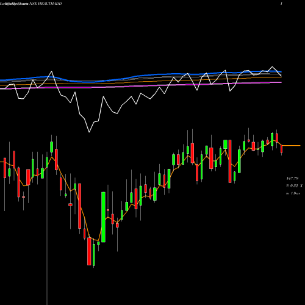Click the magenta moving average line's right end

click(x=281, y=82)
